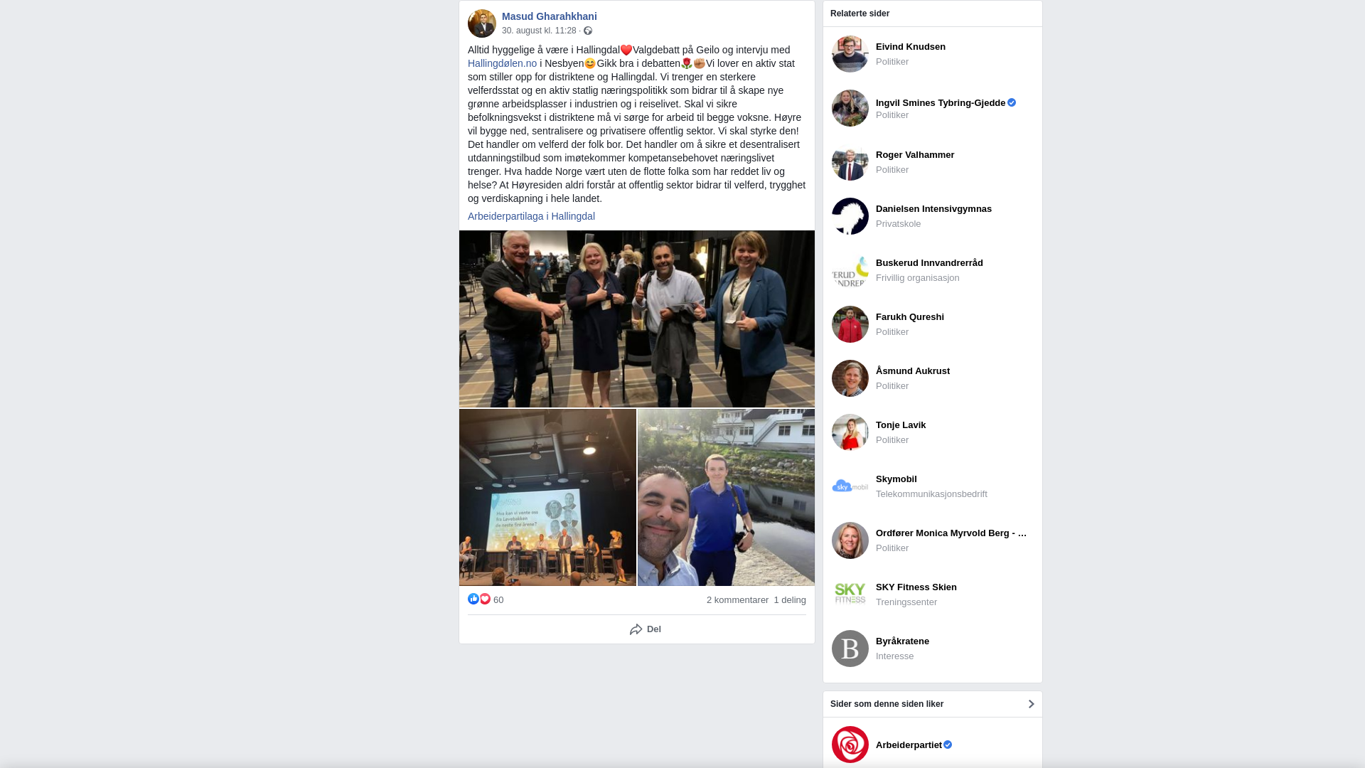Open Masud Gharahkhani's profile picture

pos(482,23)
